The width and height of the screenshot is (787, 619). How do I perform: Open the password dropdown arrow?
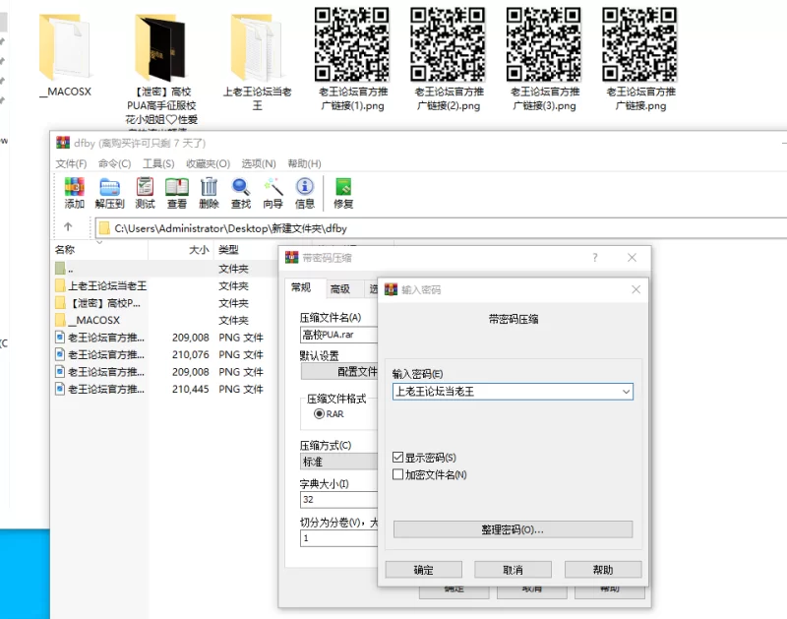click(626, 391)
